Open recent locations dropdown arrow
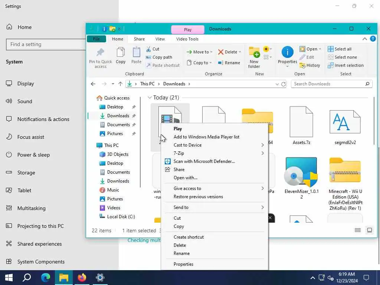 pyautogui.click(x=113, y=84)
